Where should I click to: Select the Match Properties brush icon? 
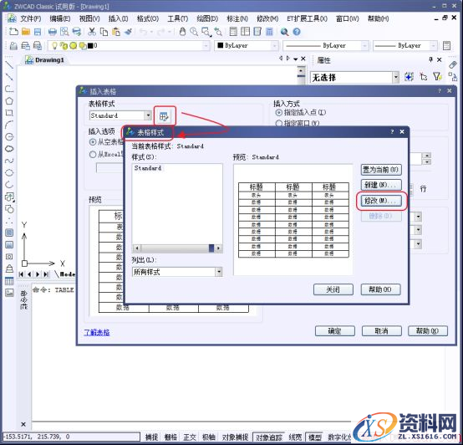128,32
